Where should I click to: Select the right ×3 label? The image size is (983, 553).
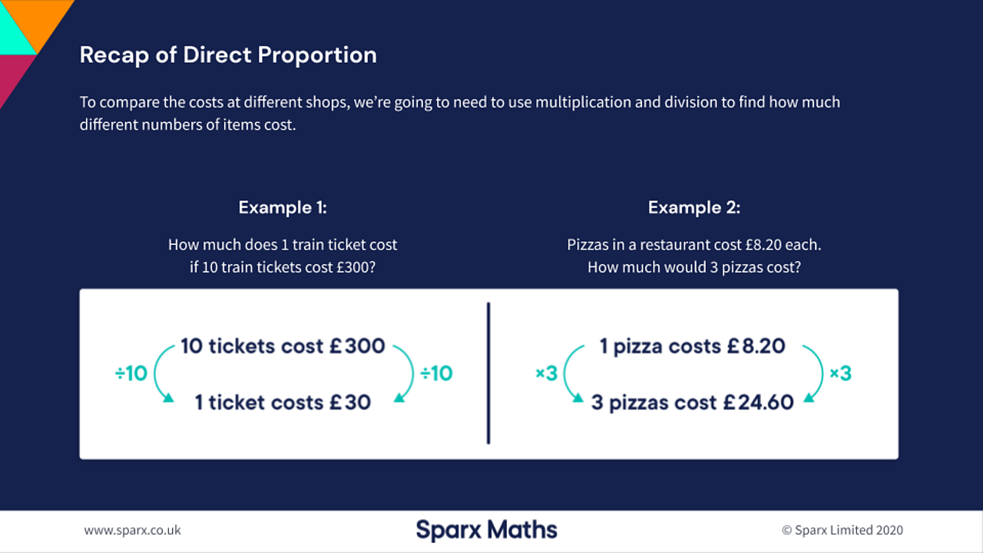[840, 374]
